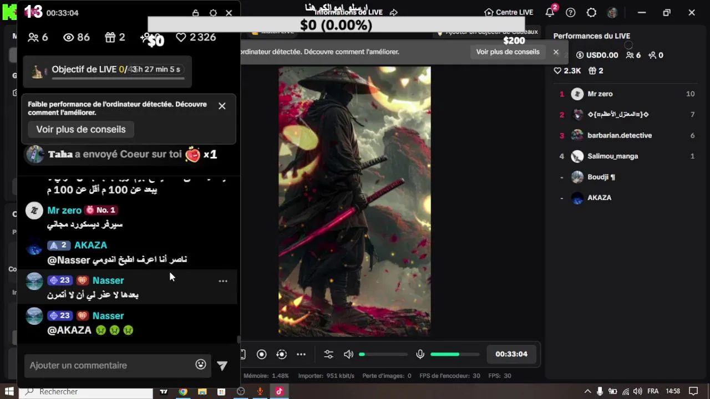Screen dimensions: 710x399
Task: Mute the microphone
Action: [420, 354]
